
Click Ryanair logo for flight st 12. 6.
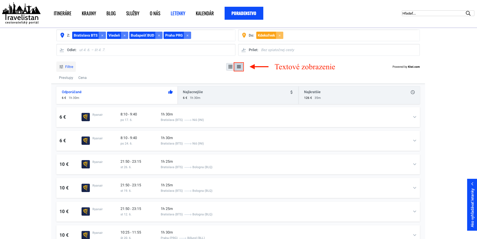point(86,211)
